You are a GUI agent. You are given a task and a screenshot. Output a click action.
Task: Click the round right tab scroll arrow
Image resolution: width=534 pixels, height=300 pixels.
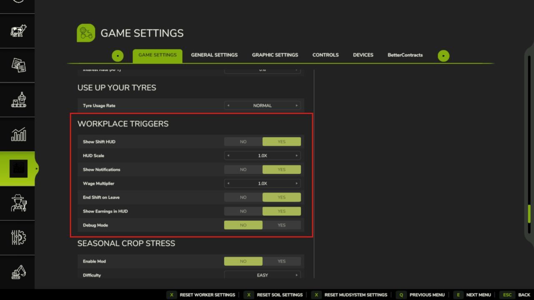coord(443,55)
